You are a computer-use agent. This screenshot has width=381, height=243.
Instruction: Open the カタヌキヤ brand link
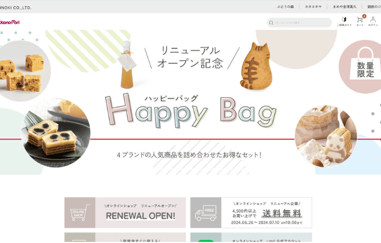313,7
